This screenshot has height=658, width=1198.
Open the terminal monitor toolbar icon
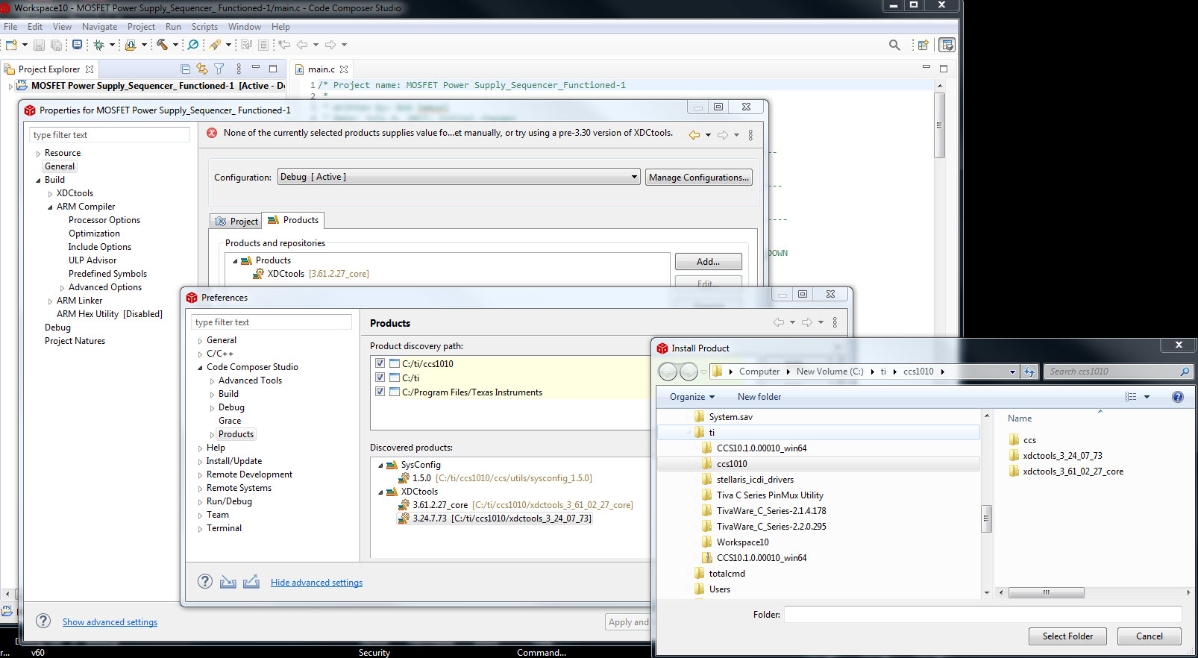(x=77, y=45)
